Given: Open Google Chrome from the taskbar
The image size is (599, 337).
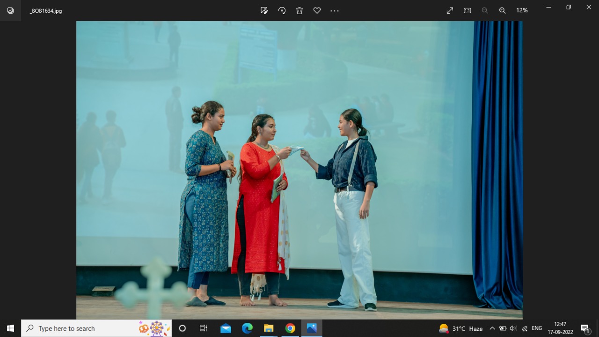Looking at the screenshot, I should [290, 329].
